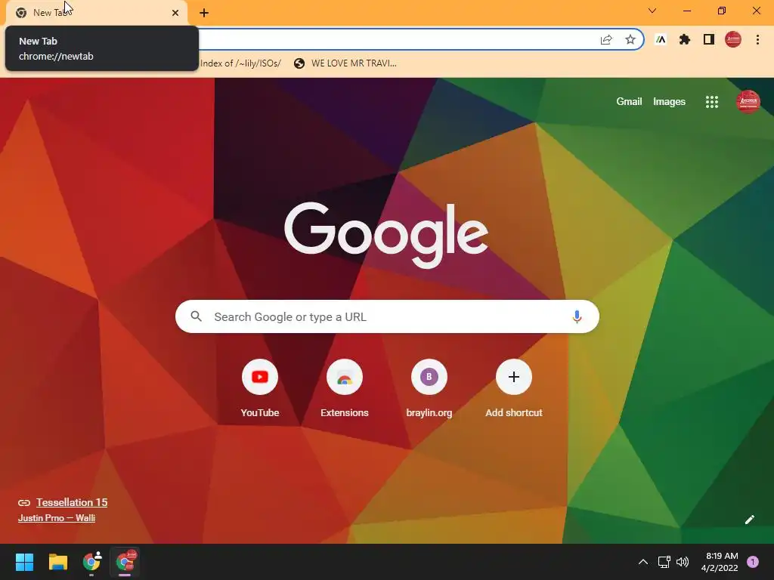Click the magnifier icon in search box
Image resolution: width=774 pixels, height=580 pixels.
click(196, 316)
